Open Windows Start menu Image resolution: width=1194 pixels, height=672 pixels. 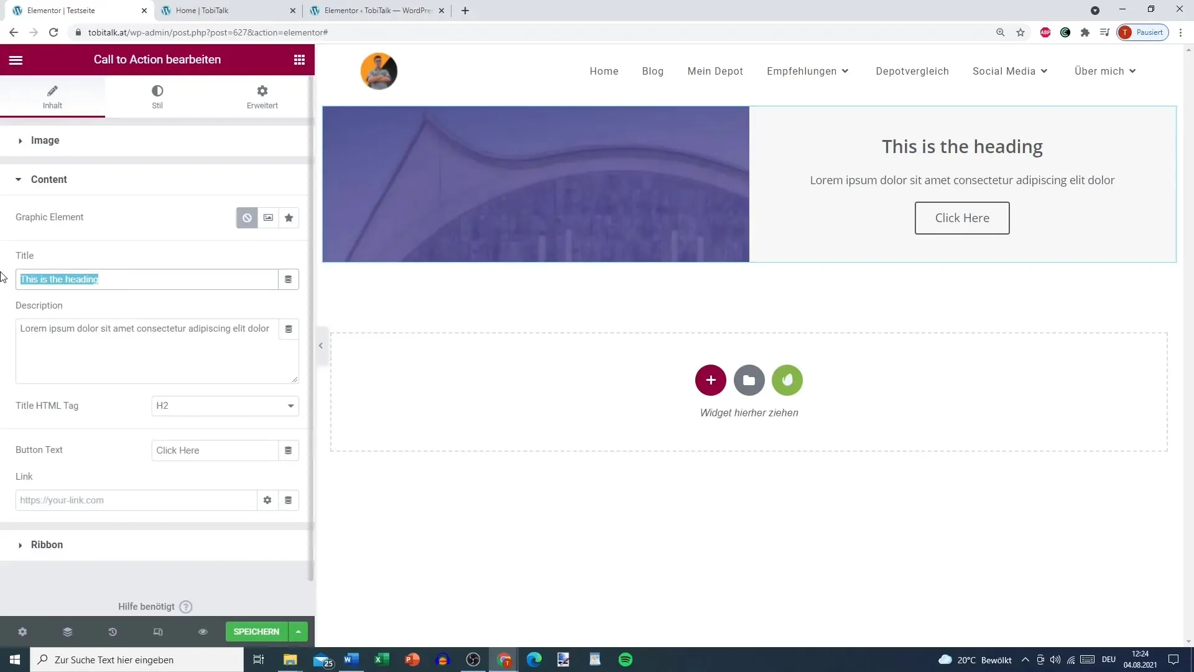[x=15, y=660]
